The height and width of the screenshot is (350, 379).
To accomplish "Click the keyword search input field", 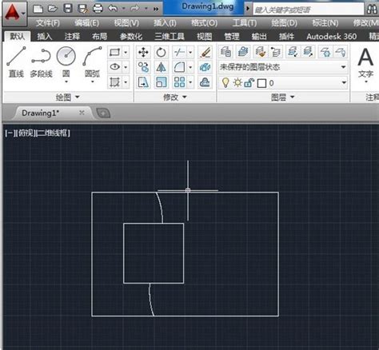I will tap(308, 10).
